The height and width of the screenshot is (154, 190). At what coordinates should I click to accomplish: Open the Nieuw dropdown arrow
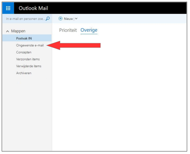[x=76, y=19]
